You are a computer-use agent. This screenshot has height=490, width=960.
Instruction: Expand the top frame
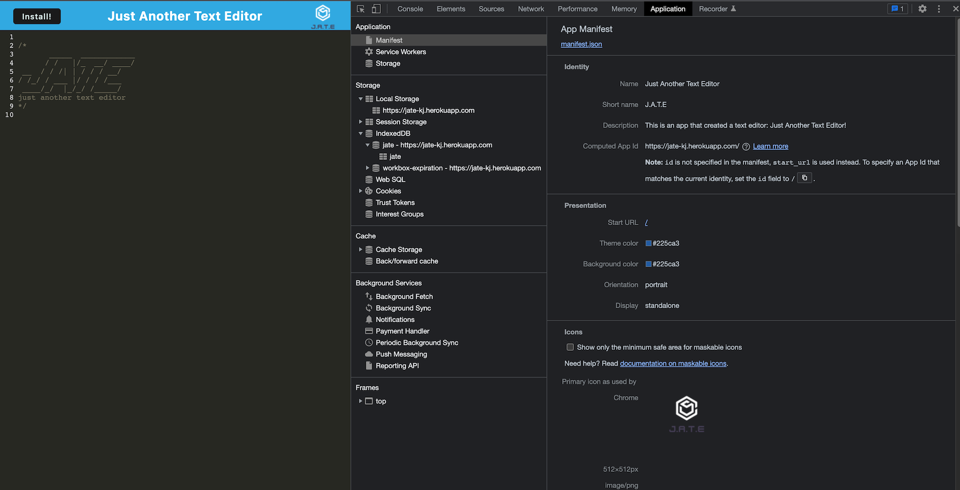[361, 401]
